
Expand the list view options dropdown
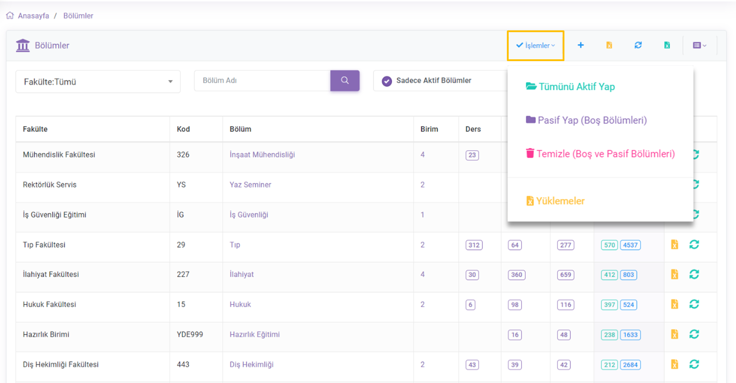(x=699, y=45)
